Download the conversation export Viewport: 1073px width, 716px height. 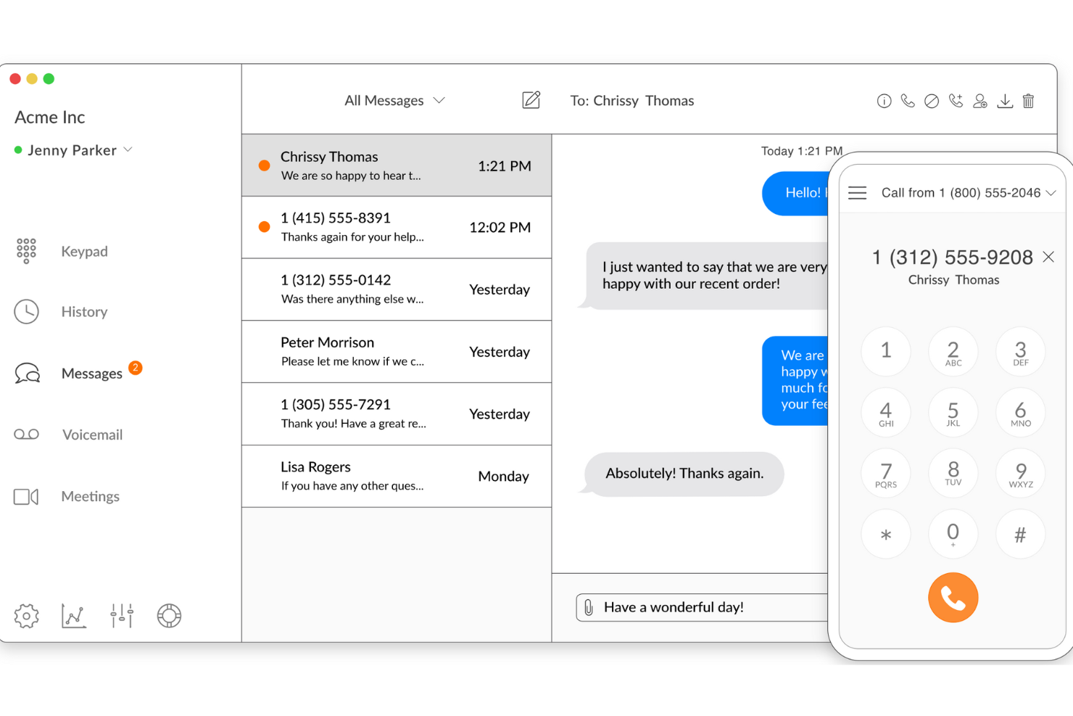pos(1005,102)
